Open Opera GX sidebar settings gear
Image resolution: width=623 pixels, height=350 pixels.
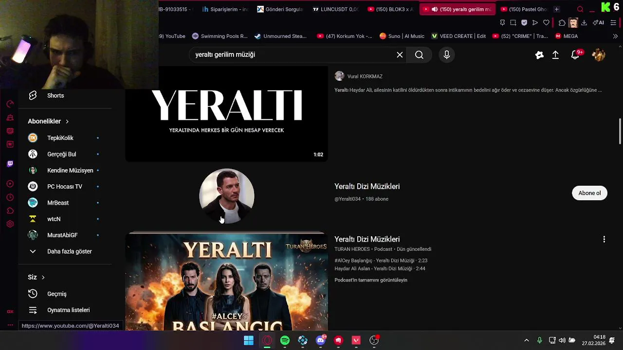10,224
